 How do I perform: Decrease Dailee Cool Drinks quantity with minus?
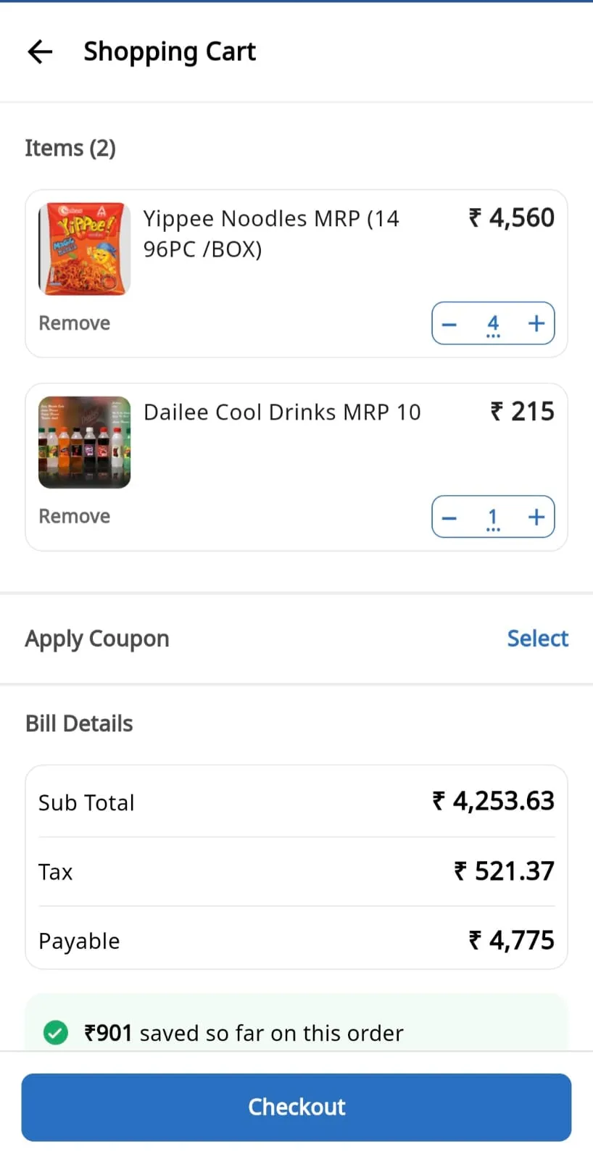[449, 517]
